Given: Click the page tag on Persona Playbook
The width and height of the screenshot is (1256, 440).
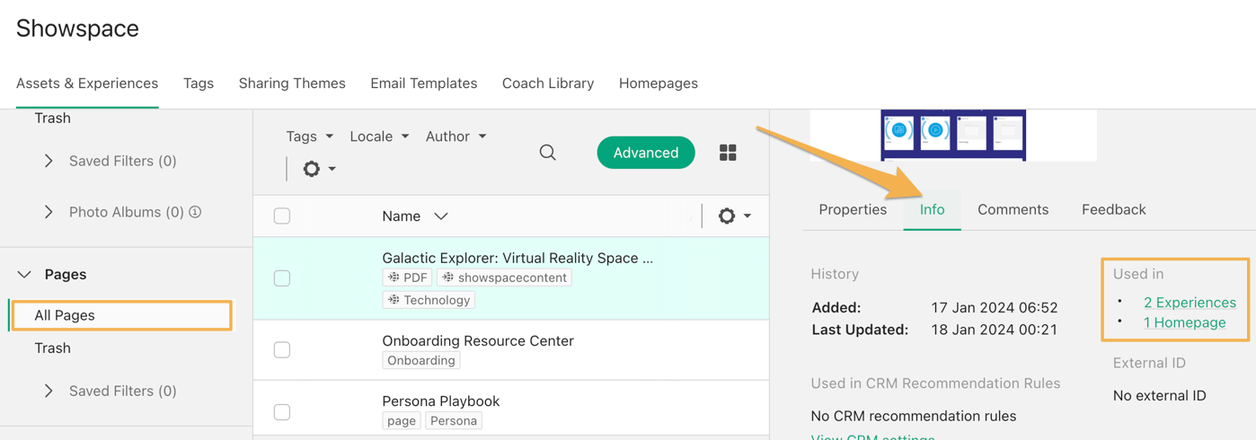Looking at the screenshot, I should (401, 420).
